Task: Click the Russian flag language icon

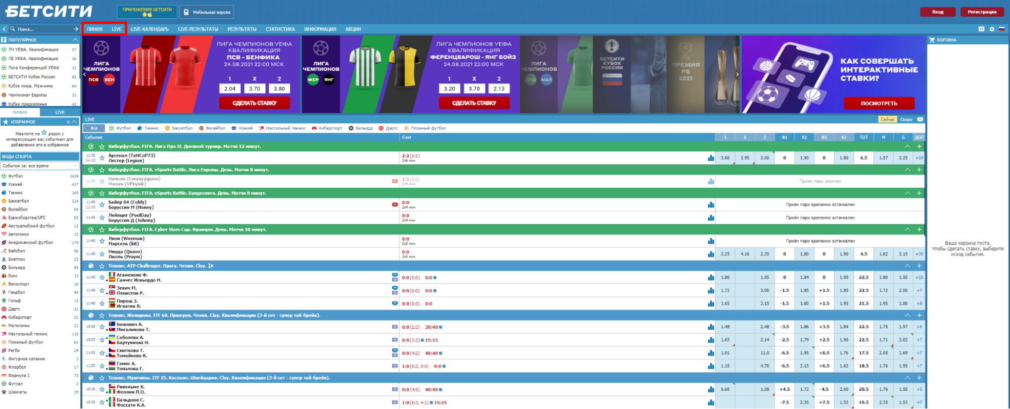Action: tap(1001, 29)
